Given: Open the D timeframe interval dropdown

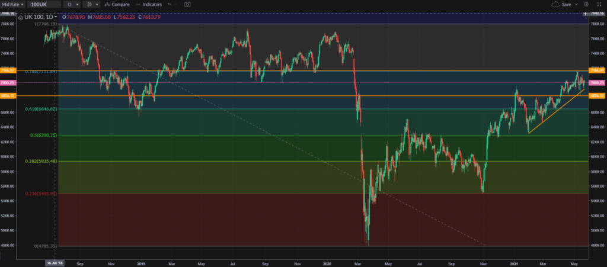Looking at the screenshot, I should point(73,4).
